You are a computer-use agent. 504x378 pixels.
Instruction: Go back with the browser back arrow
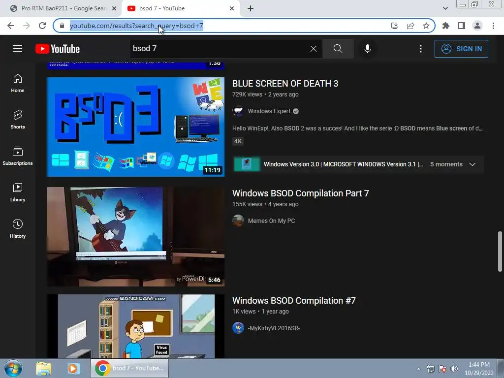11,26
